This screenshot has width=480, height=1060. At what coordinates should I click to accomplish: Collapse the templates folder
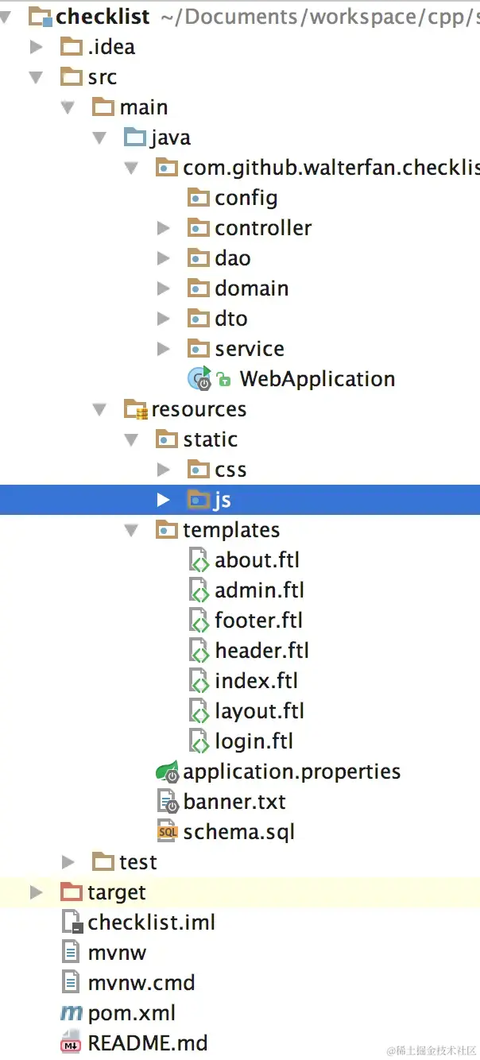pyautogui.click(x=130, y=529)
